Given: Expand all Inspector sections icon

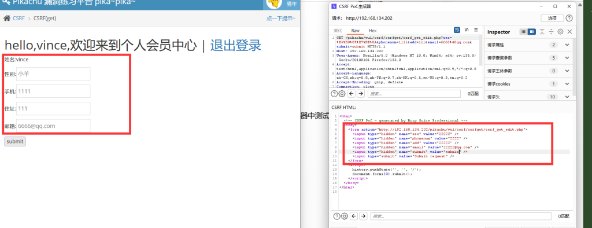Looking at the screenshot, I should pyautogui.click(x=542, y=32).
